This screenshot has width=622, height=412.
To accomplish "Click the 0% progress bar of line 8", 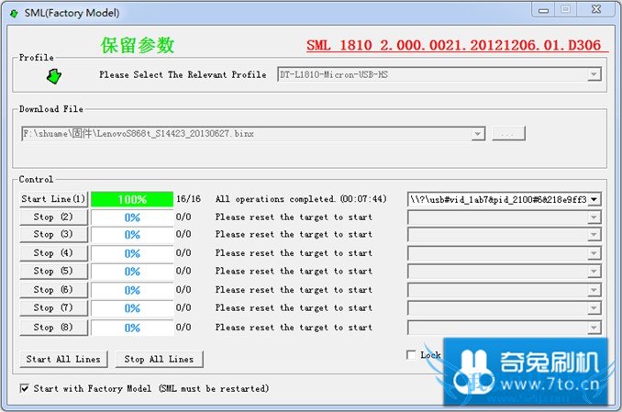I will (x=132, y=328).
